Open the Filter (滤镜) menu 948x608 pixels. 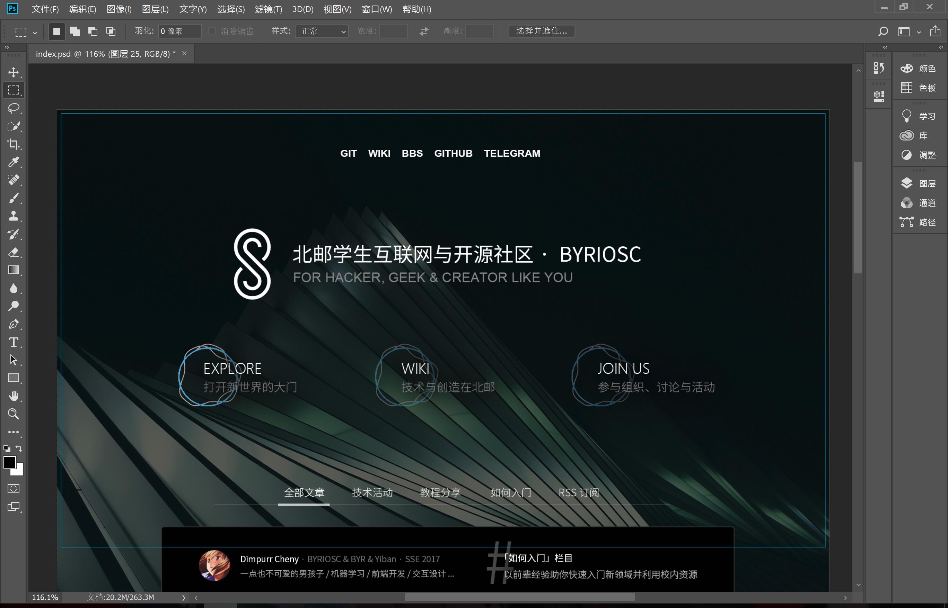(269, 9)
